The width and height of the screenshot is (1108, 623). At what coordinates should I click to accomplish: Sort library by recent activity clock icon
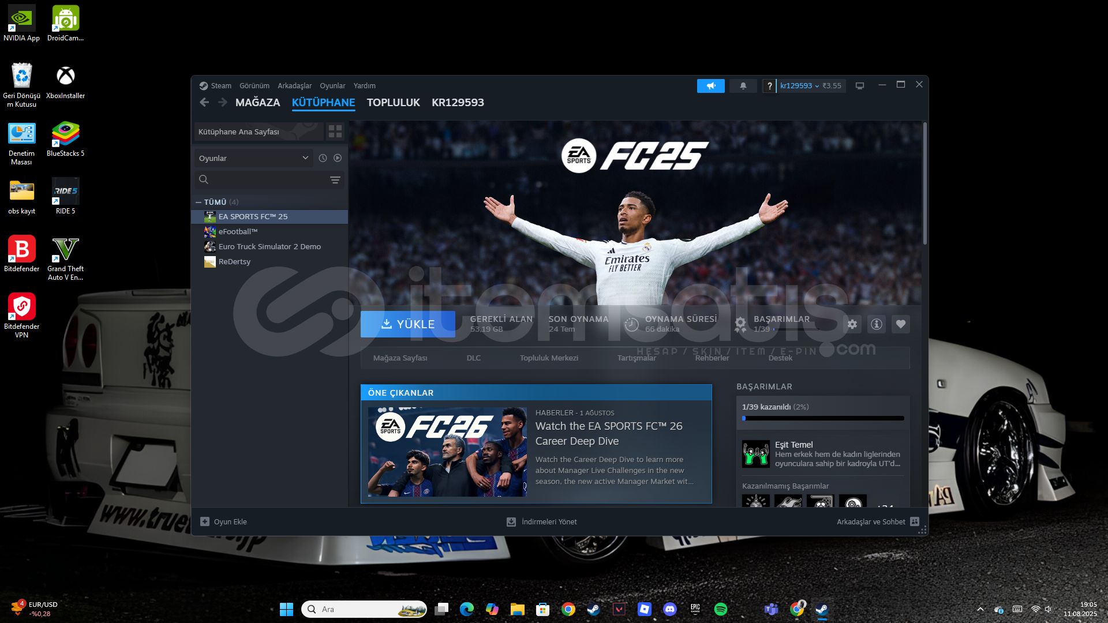pos(323,158)
